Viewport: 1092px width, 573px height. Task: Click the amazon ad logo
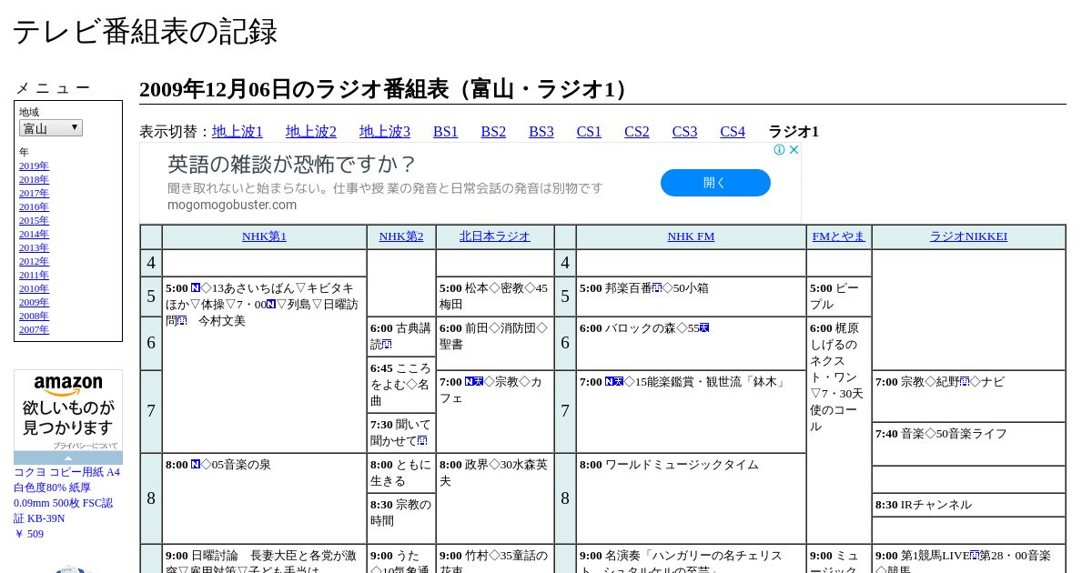[x=68, y=386]
